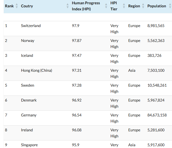The width and height of the screenshot is (172, 148).
Task: Click Switzerland's HPI value 97.9
Action: (75, 26)
